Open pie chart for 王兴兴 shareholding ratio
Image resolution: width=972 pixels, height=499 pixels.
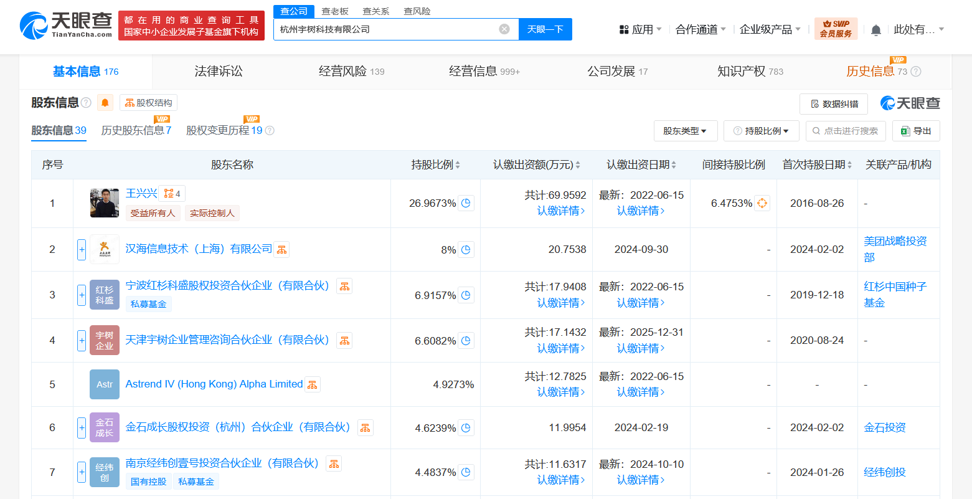tap(466, 203)
